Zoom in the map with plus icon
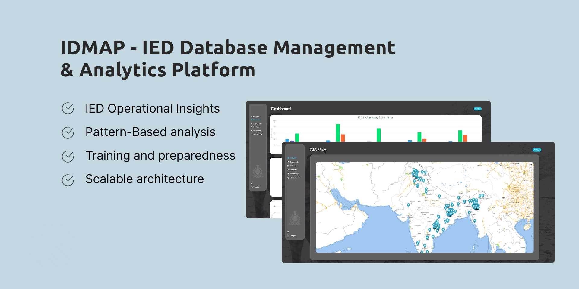 click(531, 165)
